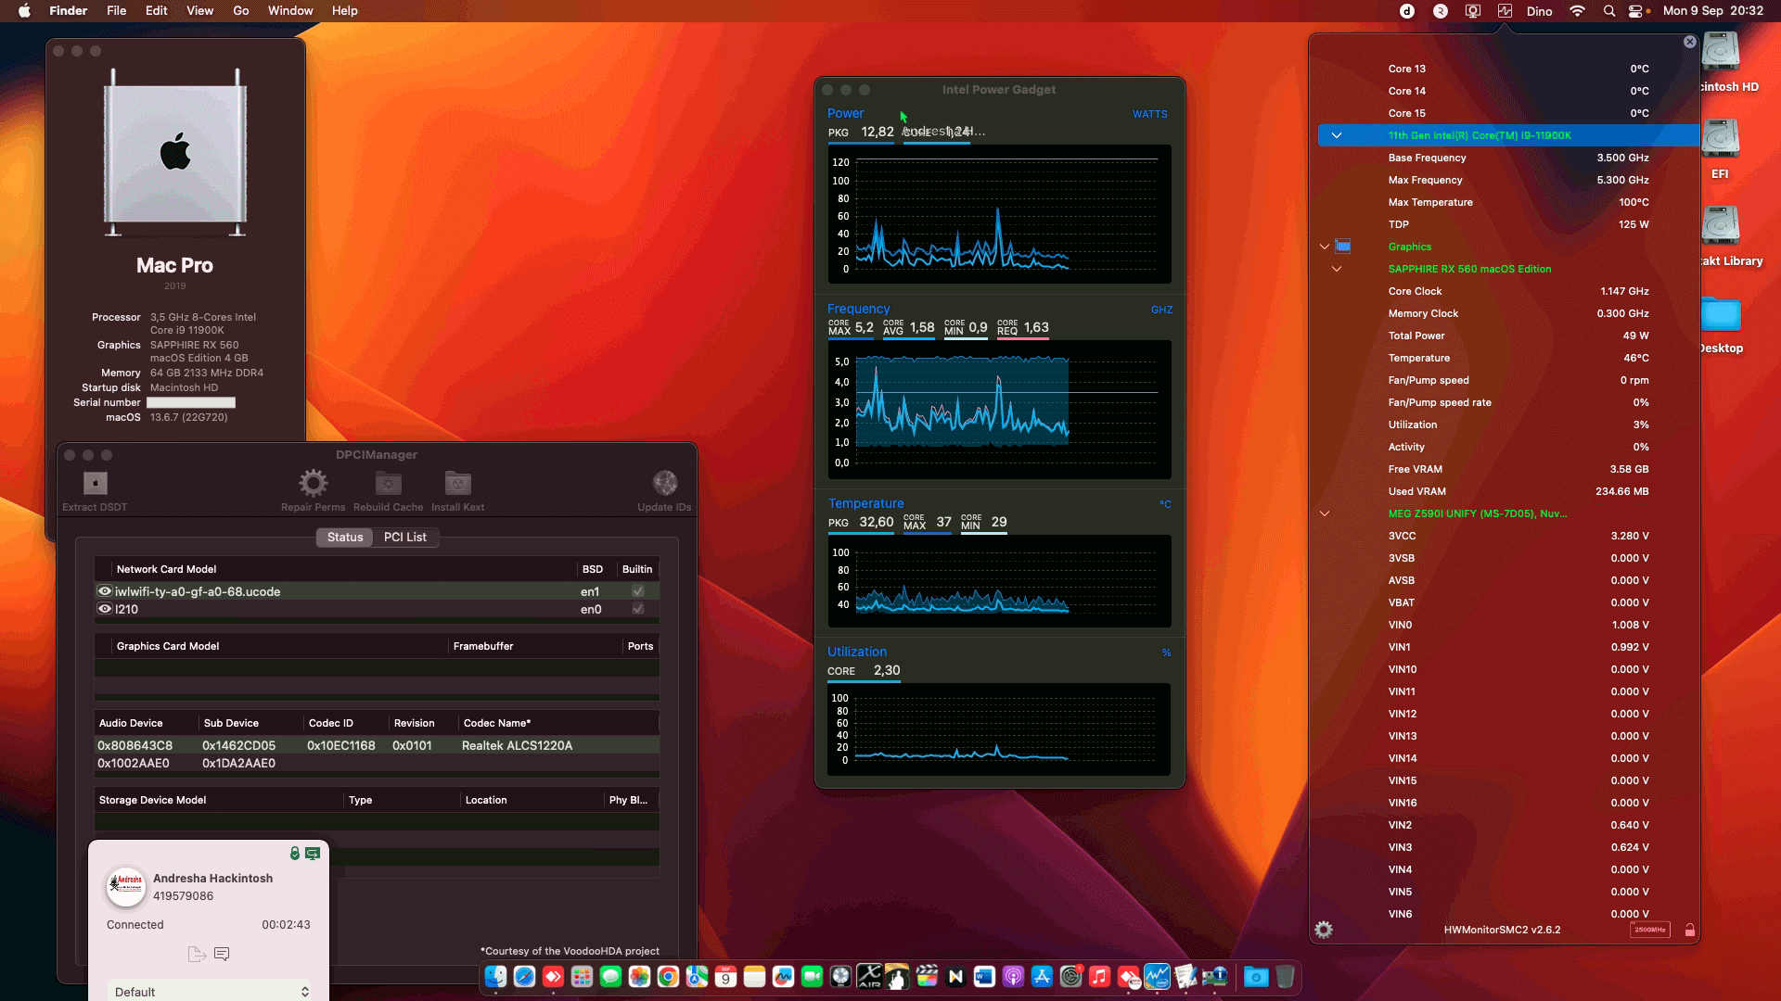
Task: Click the Install Kext icon
Action: 457,483
